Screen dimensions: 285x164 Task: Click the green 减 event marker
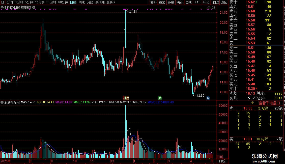pyautogui.click(x=160, y=98)
